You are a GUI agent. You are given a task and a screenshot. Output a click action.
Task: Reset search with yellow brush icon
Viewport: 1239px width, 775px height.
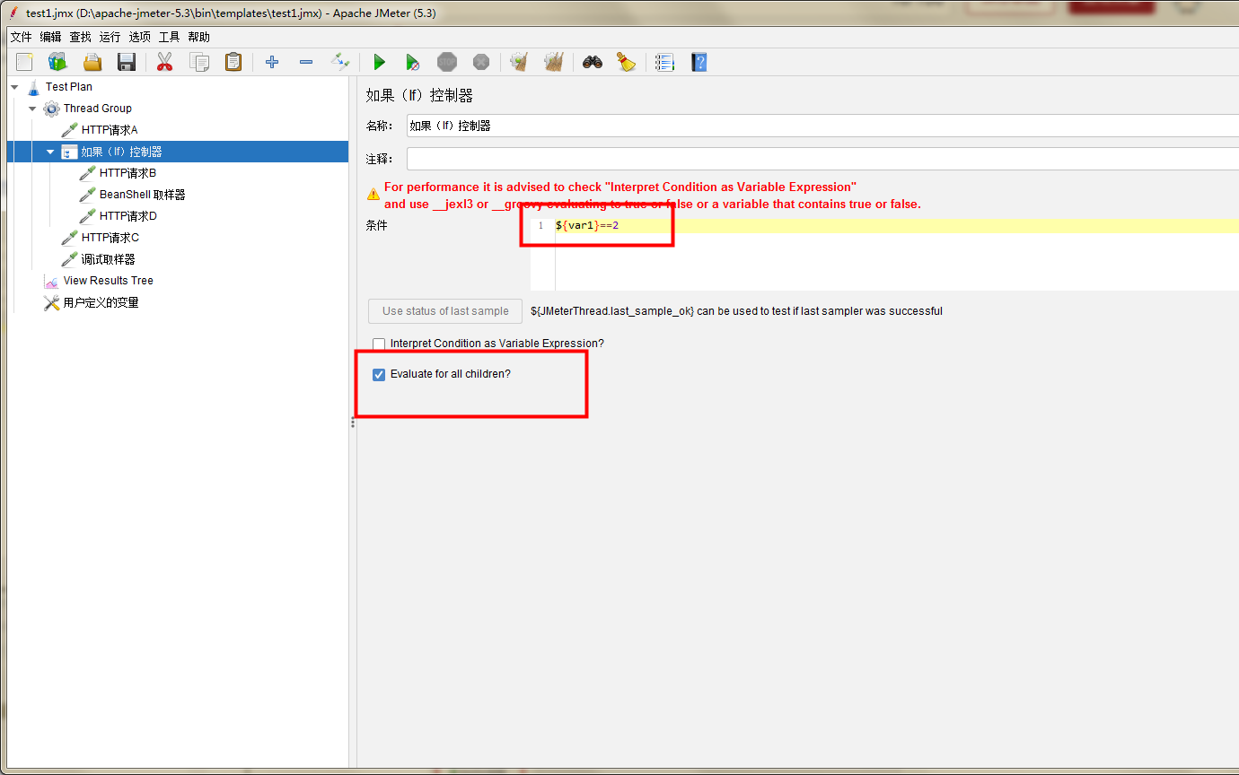[626, 62]
